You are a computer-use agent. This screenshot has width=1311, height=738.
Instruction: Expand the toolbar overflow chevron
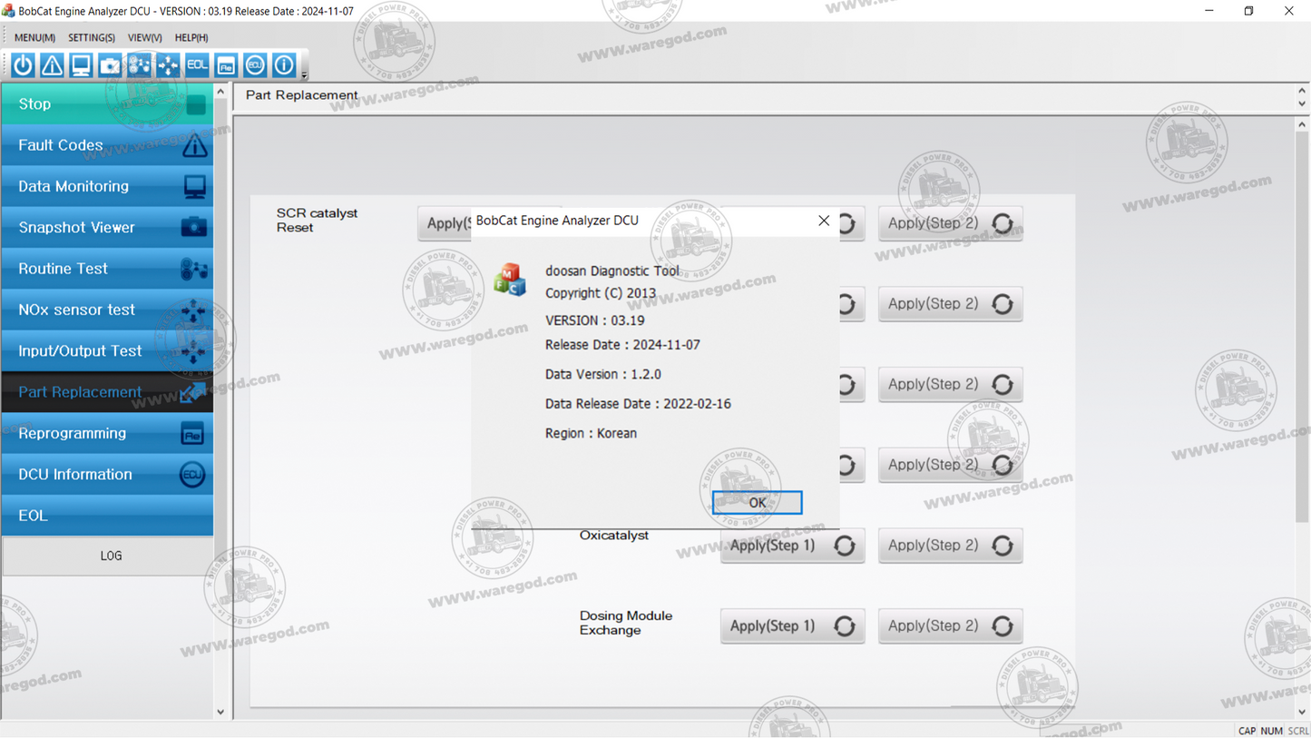pyautogui.click(x=303, y=73)
